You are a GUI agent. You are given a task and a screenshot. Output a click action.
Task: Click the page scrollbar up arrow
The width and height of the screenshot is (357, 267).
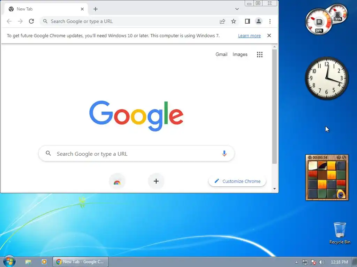274,47
